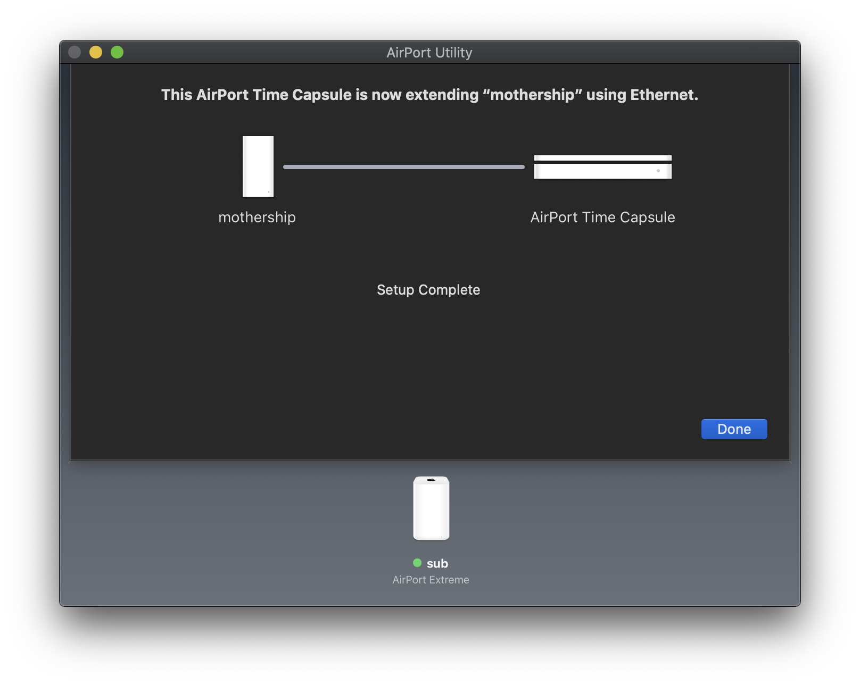Minimize the AirPort Utility window
The width and height of the screenshot is (860, 685).
click(x=96, y=52)
